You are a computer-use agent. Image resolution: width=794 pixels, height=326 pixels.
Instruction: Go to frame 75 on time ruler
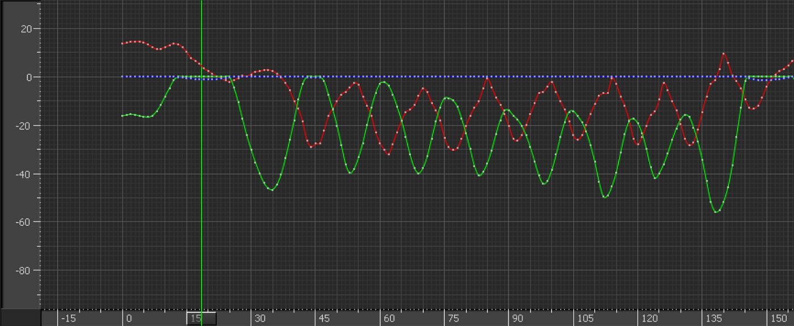[453, 319]
